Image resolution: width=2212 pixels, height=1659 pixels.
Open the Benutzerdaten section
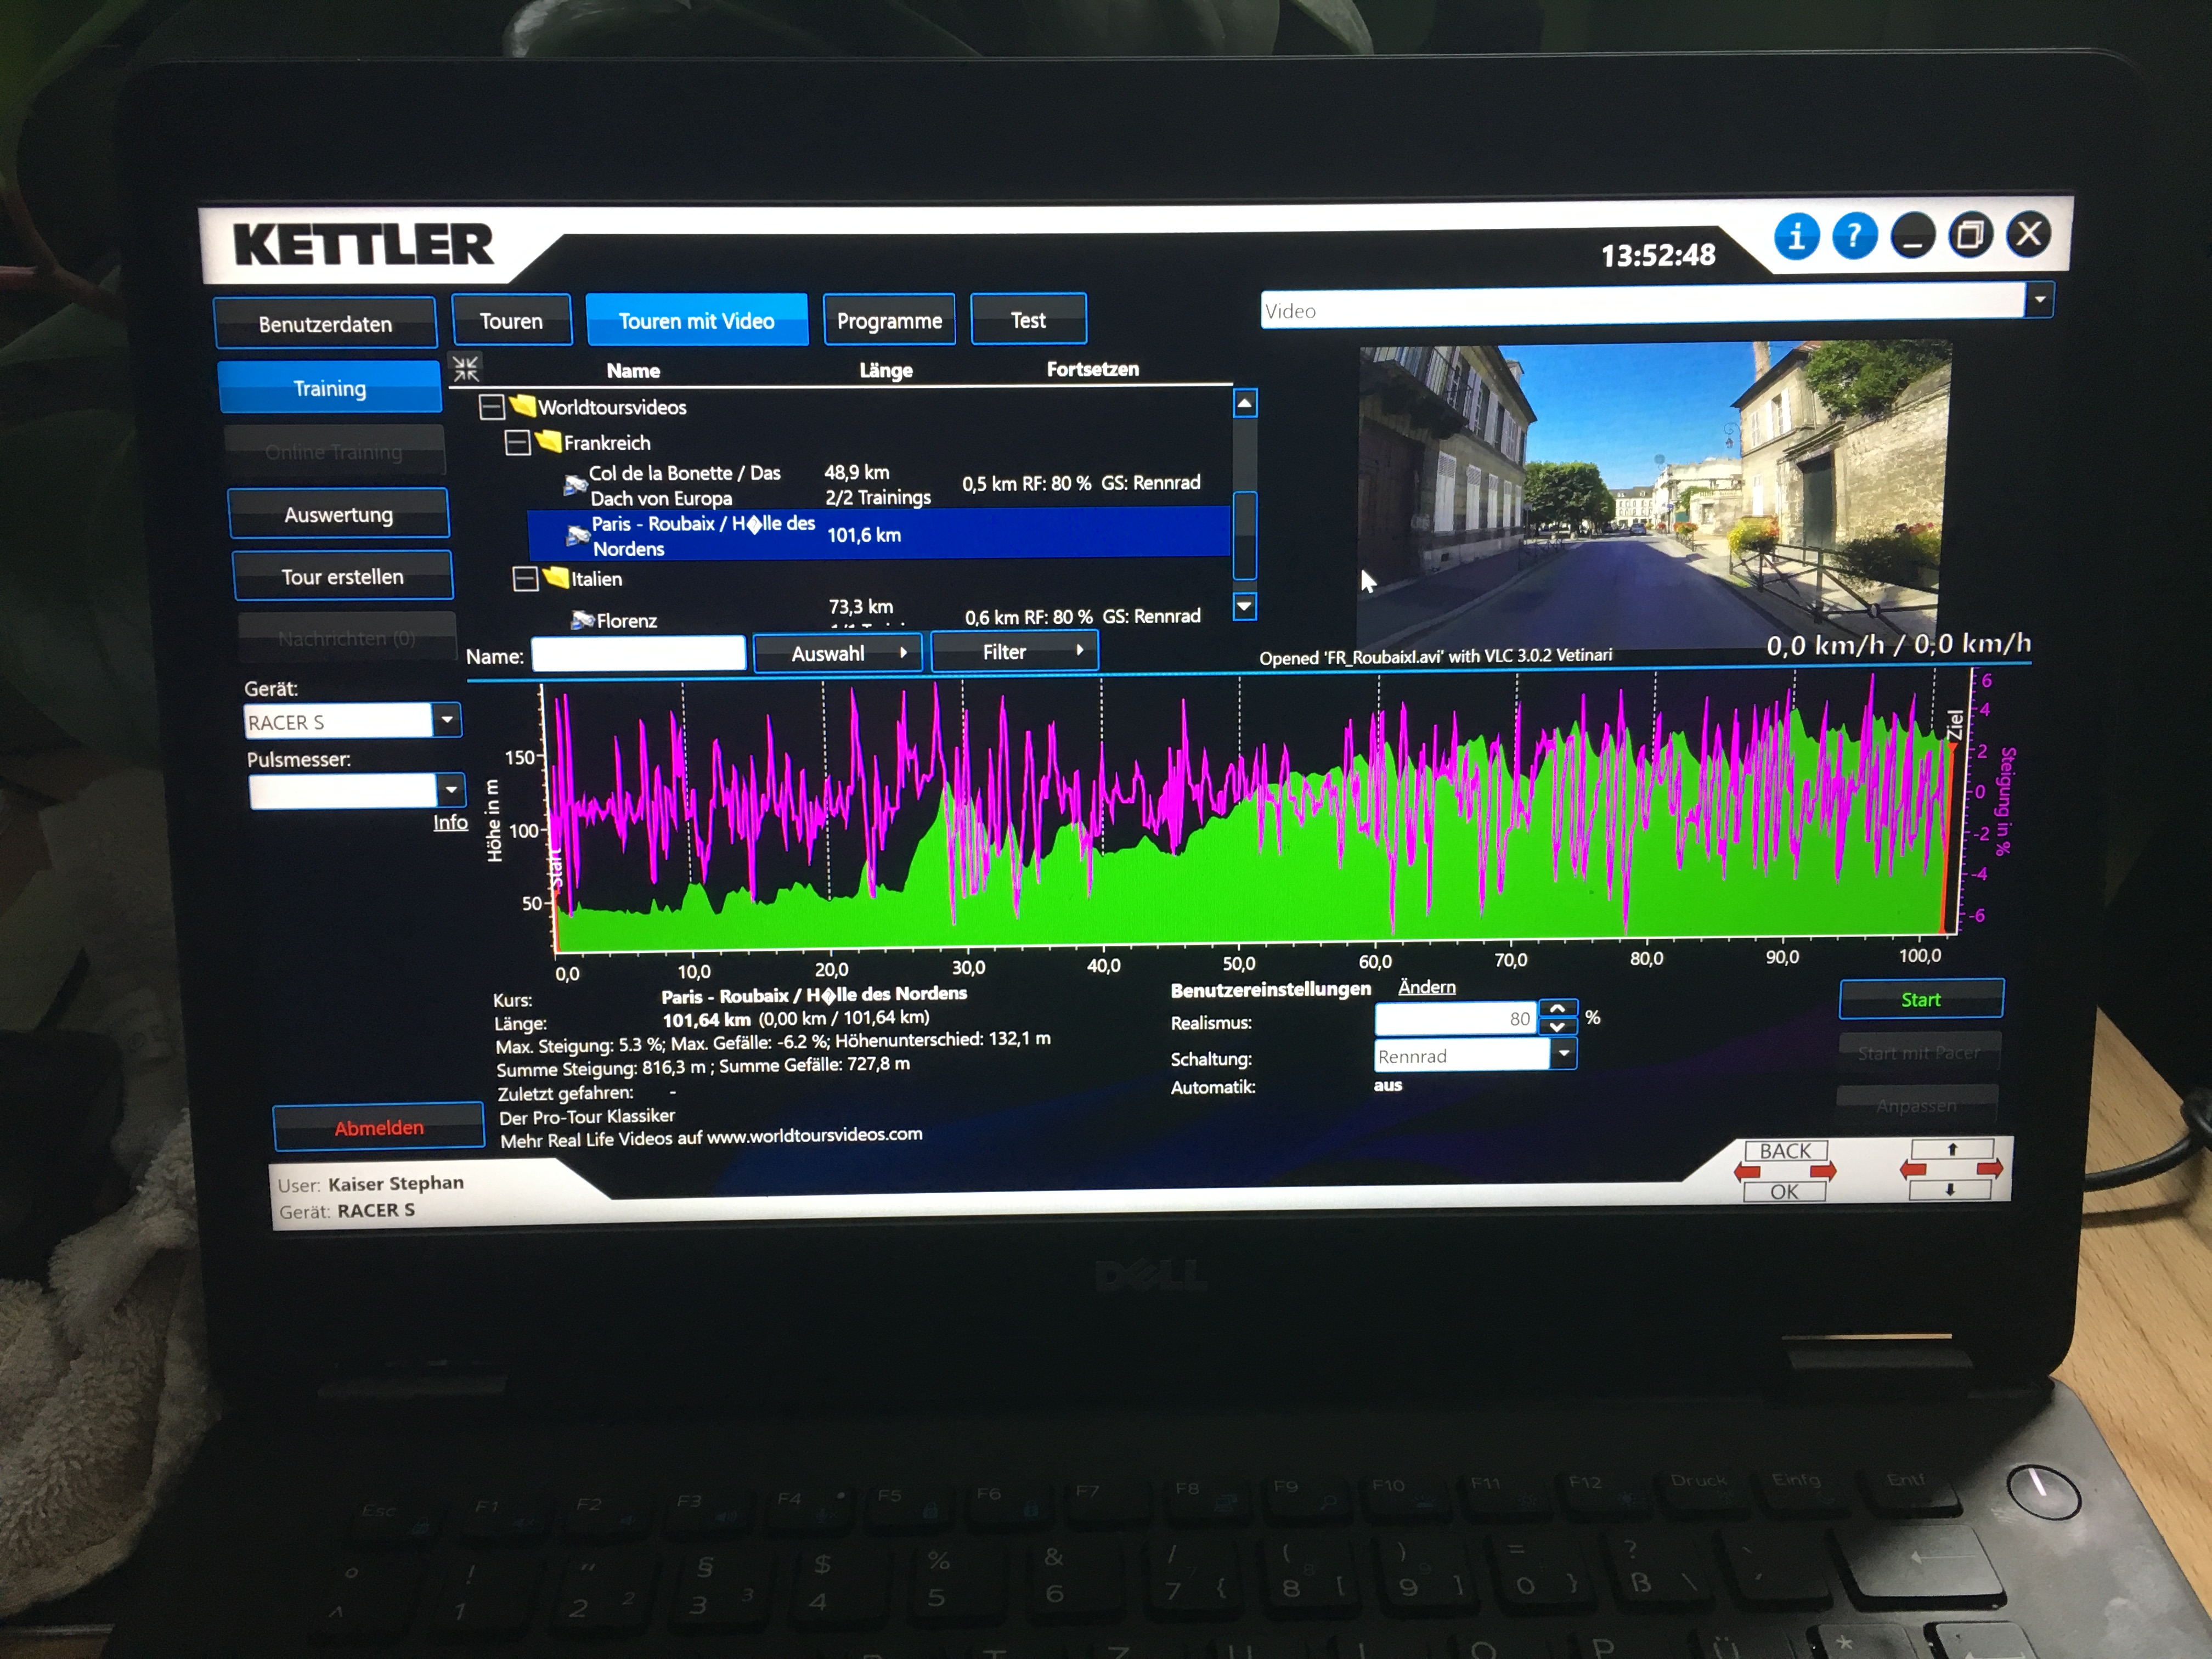coord(325,323)
